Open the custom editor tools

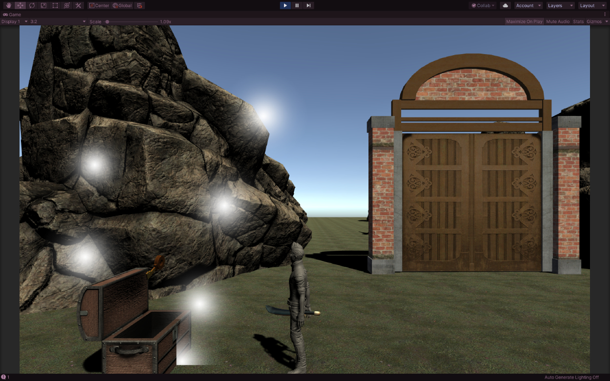pyautogui.click(x=78, y=5)
